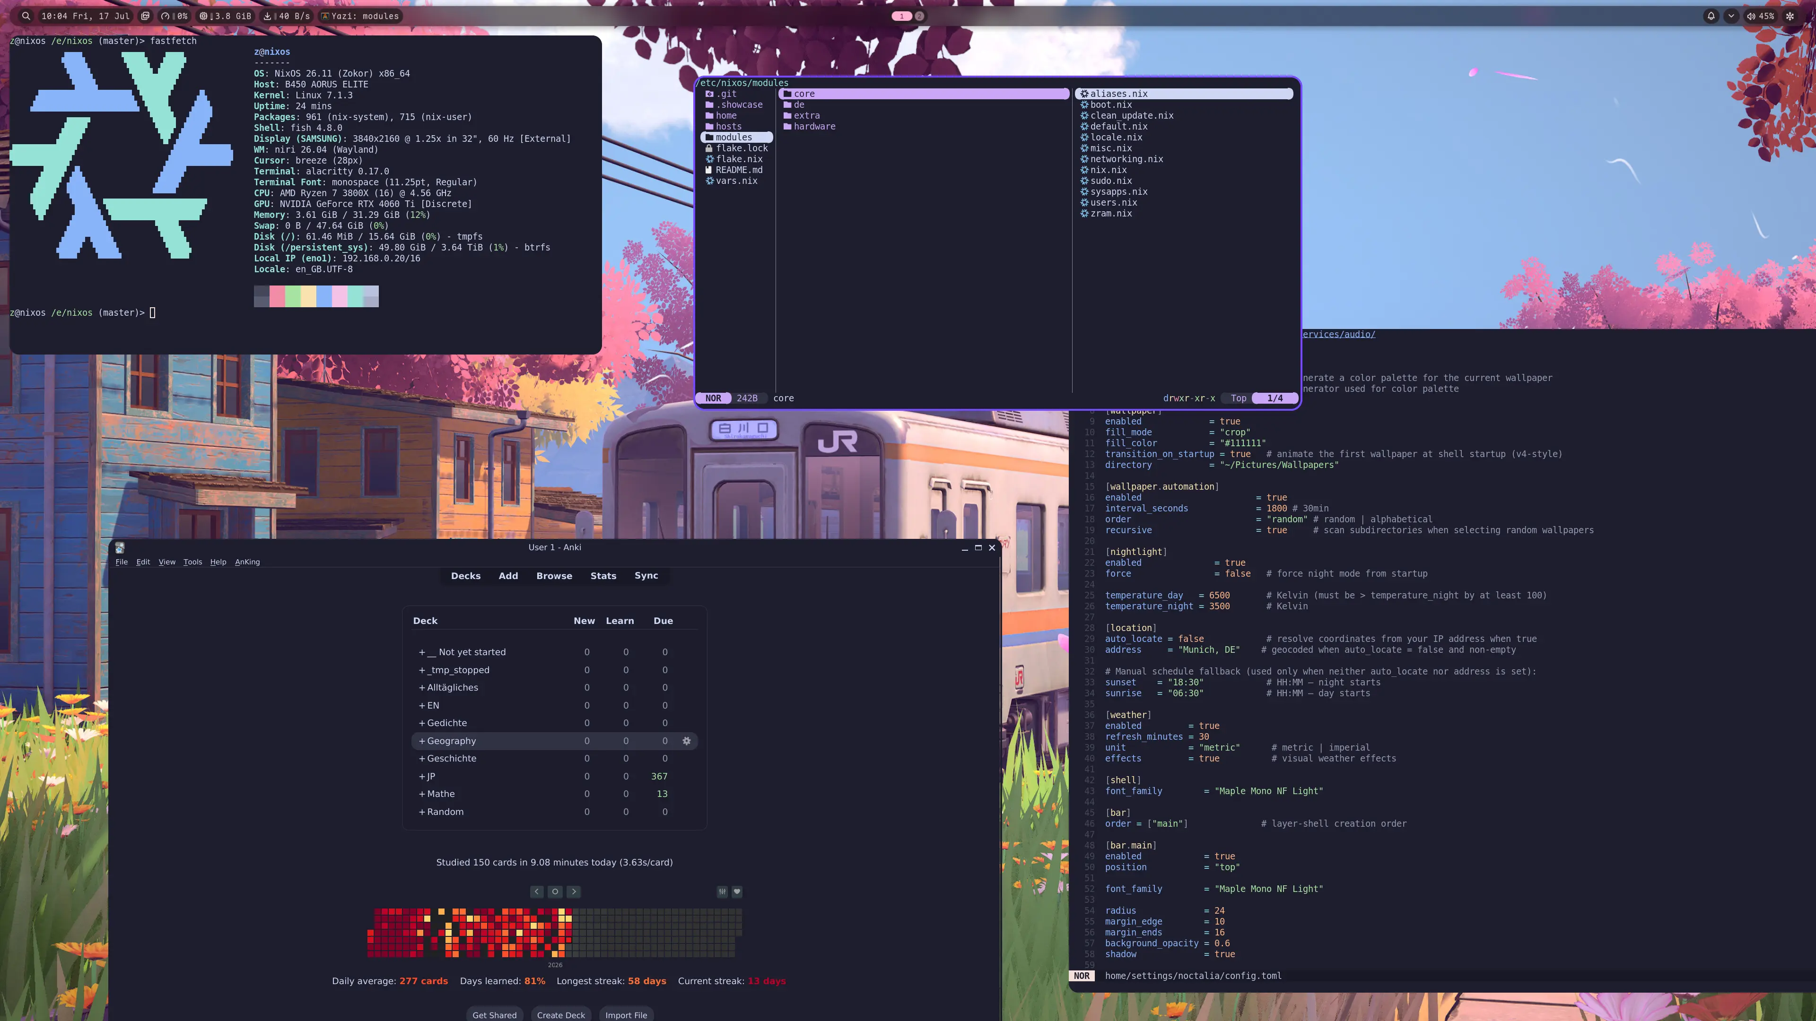Viewport: 1816px width, 1021px height.
Task: Click Add in Anki toolbar
Action: (x=508, y=576)
